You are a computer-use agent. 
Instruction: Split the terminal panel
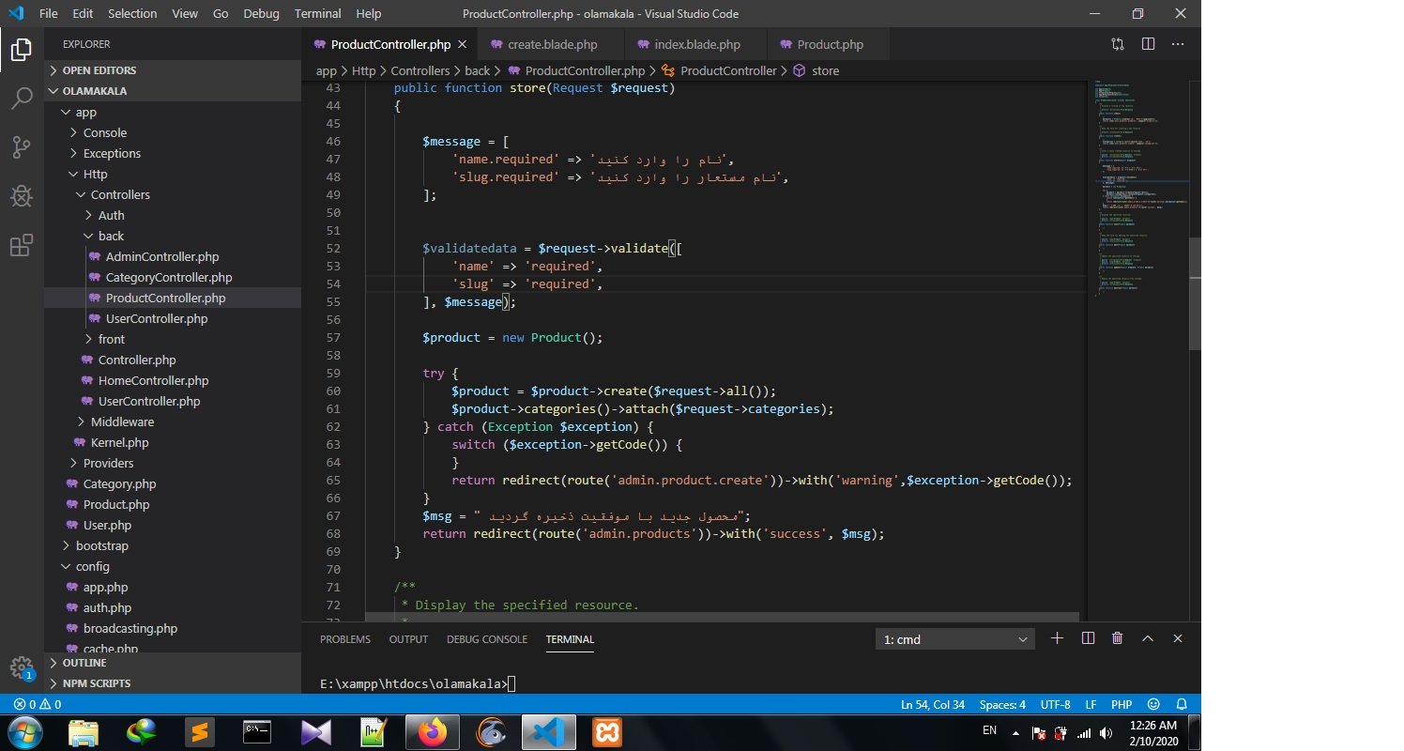click(x=1088, y=638)
